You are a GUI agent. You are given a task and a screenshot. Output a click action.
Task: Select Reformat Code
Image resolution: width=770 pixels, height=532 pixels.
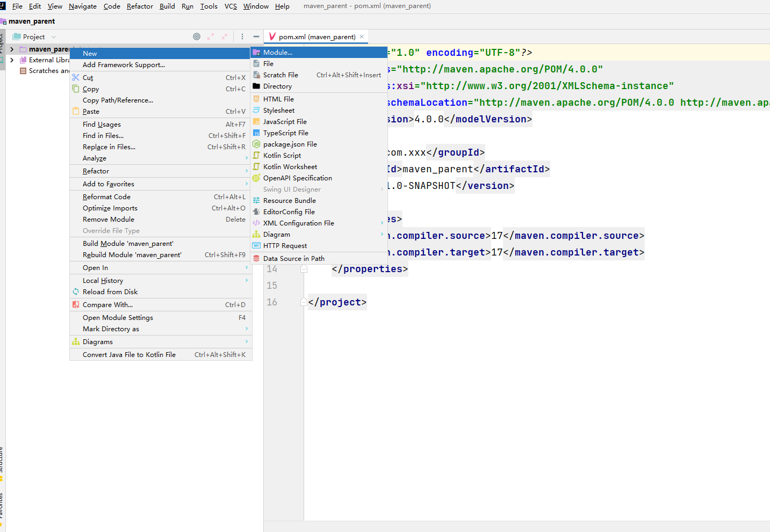[x=160, y=197]
